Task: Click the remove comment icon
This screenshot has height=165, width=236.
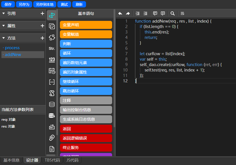Action: click(163, 13)
